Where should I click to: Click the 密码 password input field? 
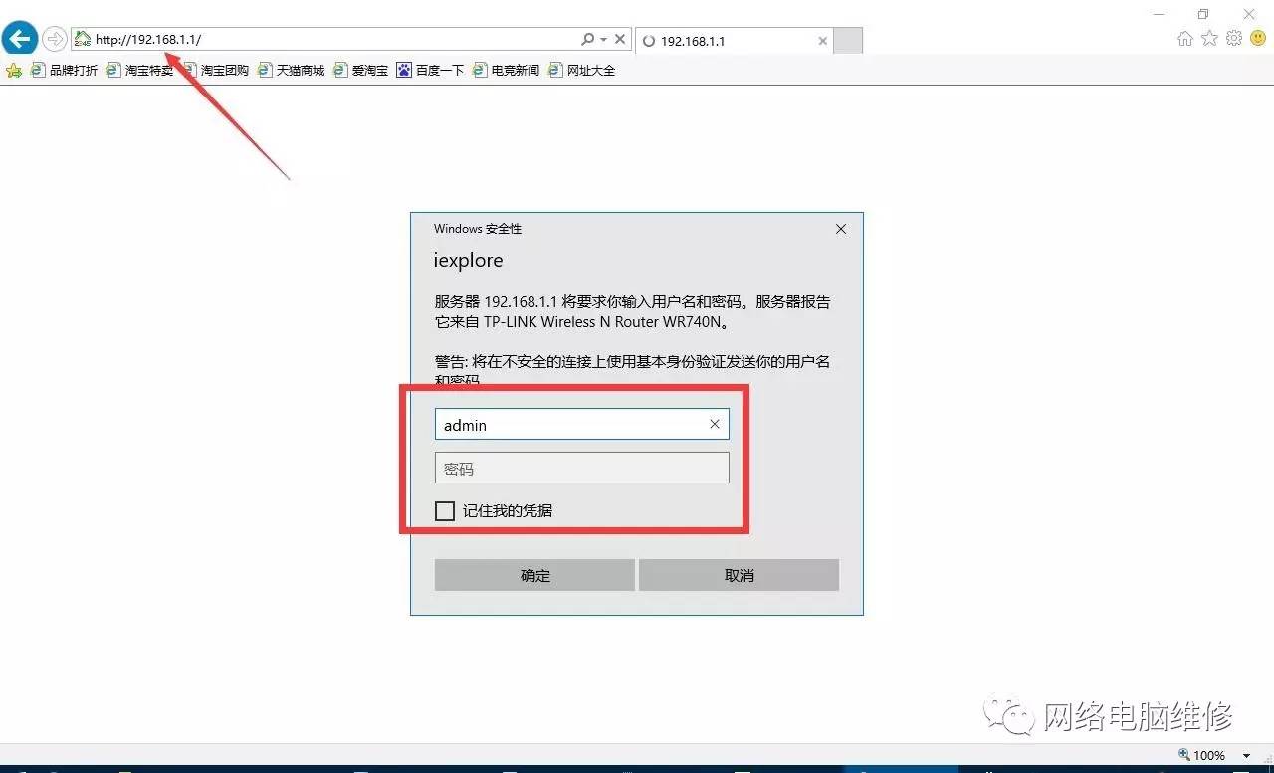pyautogui.click(x=581, y=468)
